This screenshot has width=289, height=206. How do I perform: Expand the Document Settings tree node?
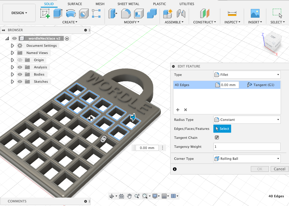(x=12, y=46)
